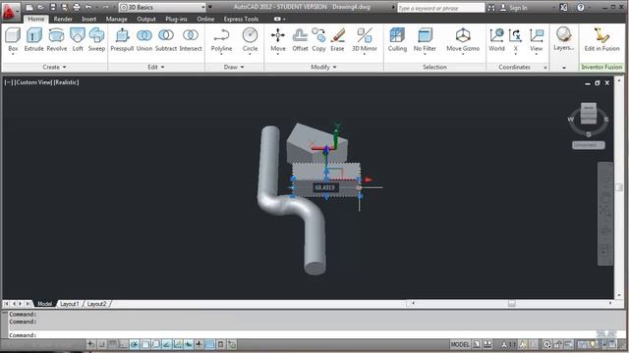Launch Edit in Fusion
This screenshot has width=629, height=353.
coord(601,40)
